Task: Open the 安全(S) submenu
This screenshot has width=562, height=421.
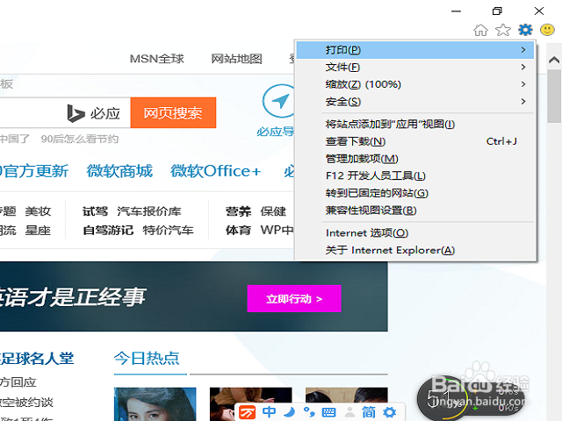Action: 415,102
